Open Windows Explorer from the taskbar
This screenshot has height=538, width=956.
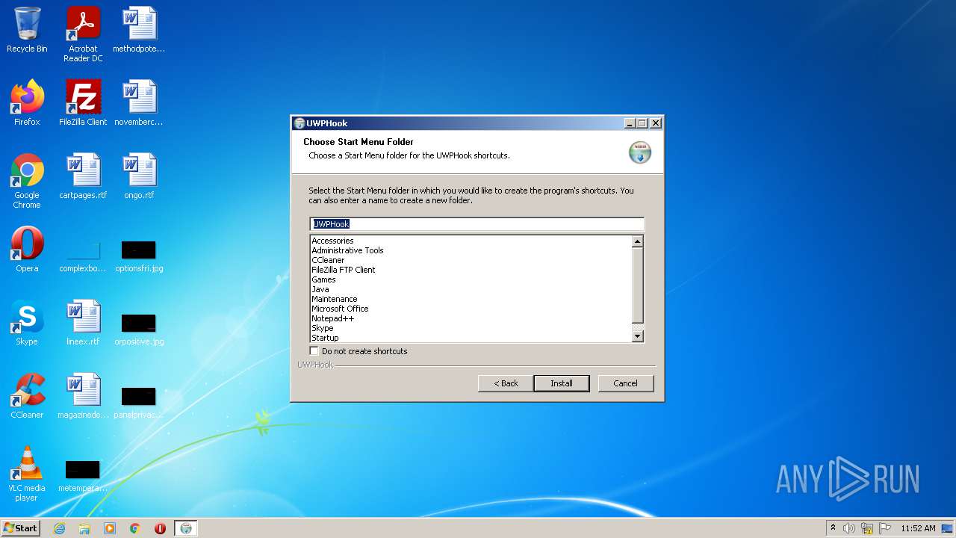point(84,528)
